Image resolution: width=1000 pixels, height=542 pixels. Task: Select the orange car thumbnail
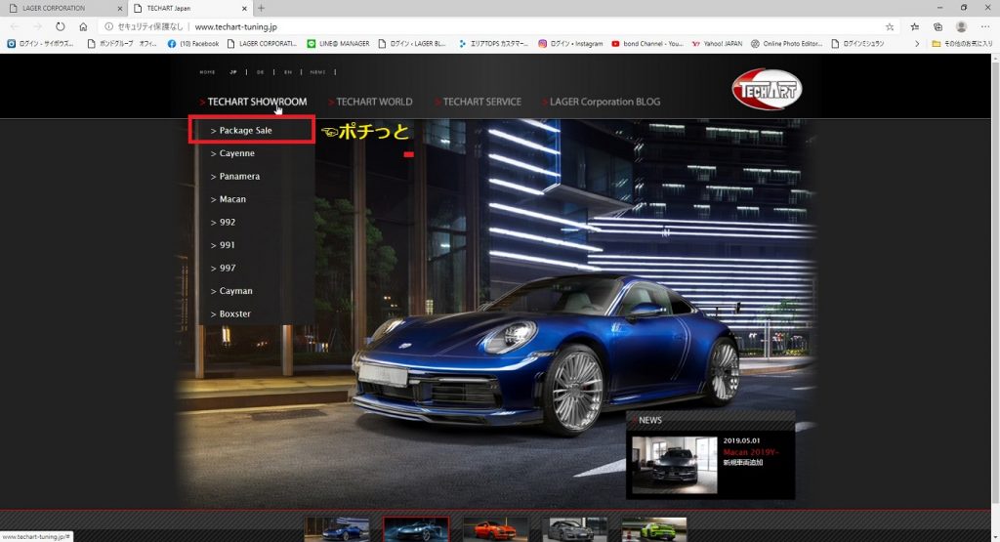pos(495,529)
